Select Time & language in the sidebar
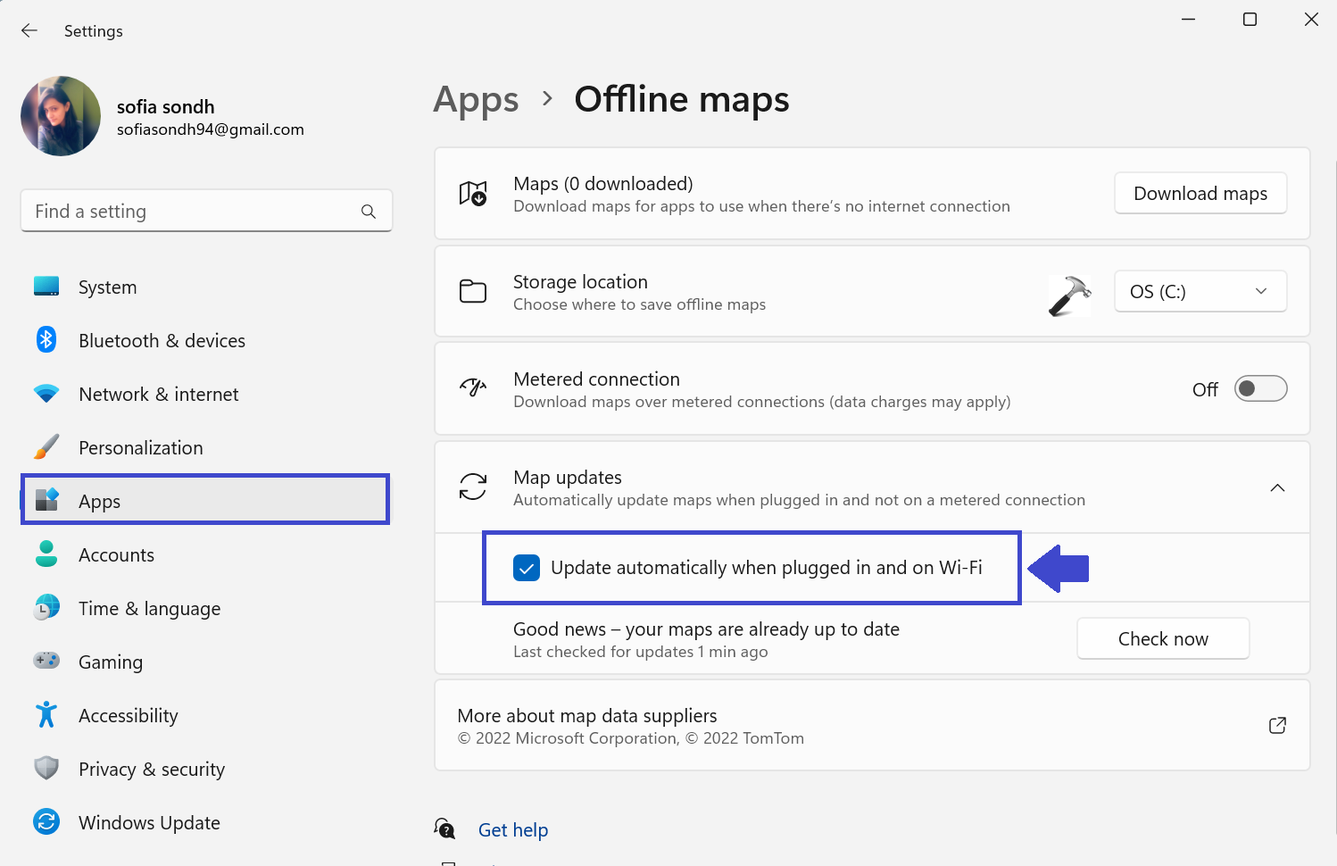 click(x=149, y=609)
